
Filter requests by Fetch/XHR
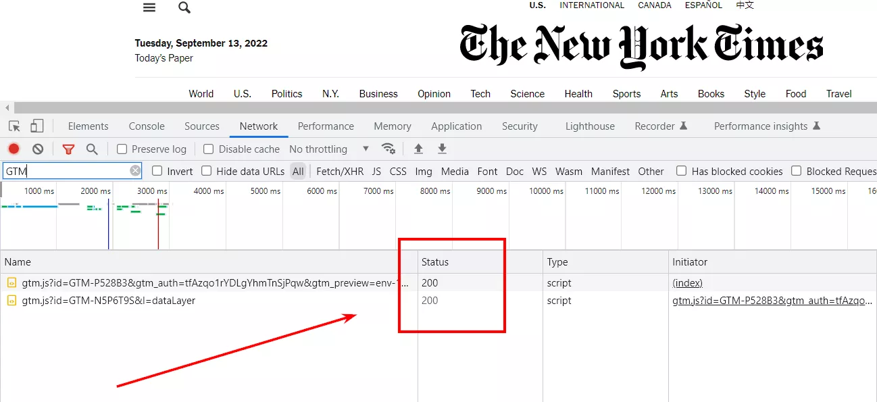(x=340, y=172)
